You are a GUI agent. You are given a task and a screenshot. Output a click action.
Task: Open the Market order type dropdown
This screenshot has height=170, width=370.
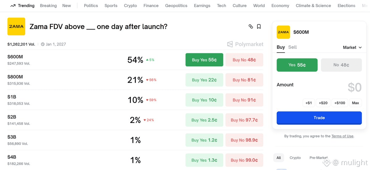click(x=352, y=47)
